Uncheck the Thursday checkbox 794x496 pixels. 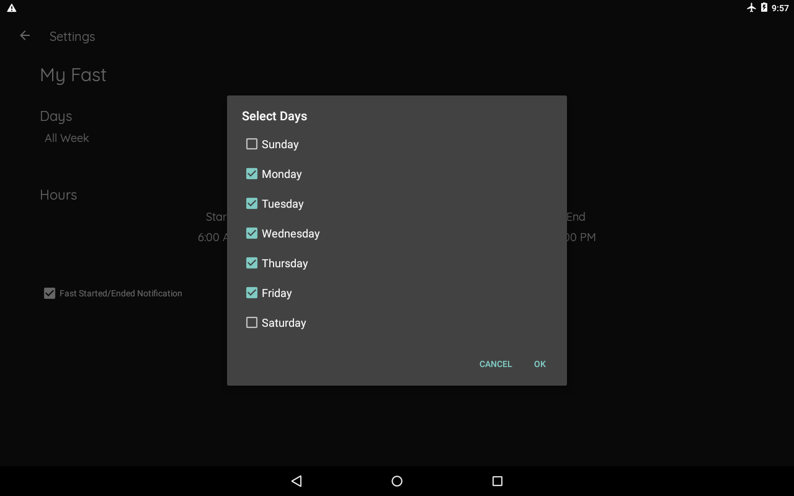tap(252, 263)
